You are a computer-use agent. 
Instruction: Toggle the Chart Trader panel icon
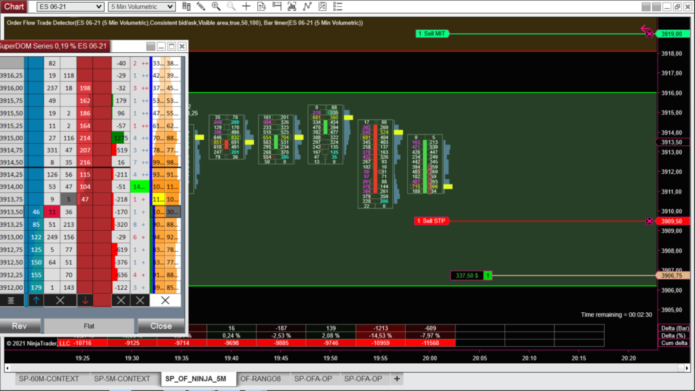point(277,7)
